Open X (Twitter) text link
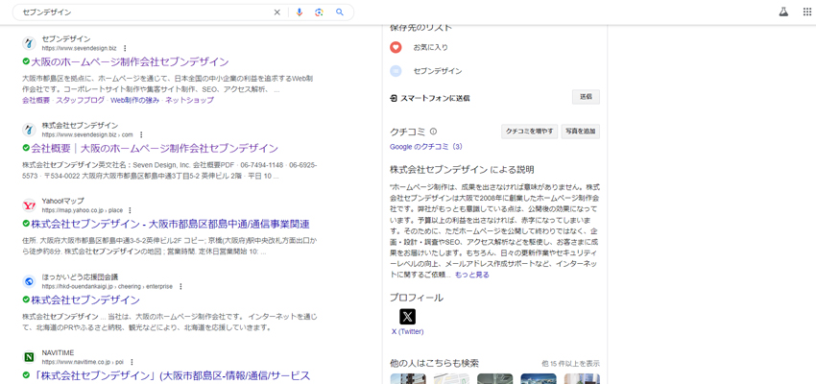 tap(407, 332)
